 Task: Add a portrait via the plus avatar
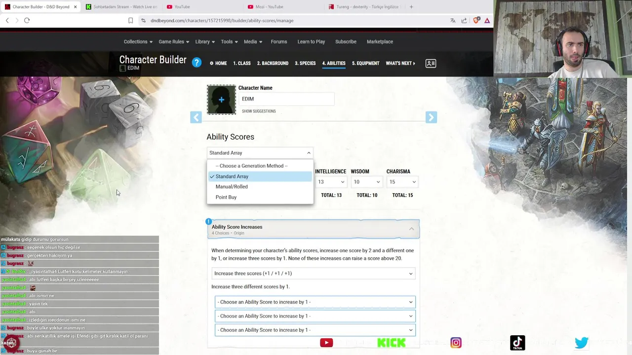(221, 100)
